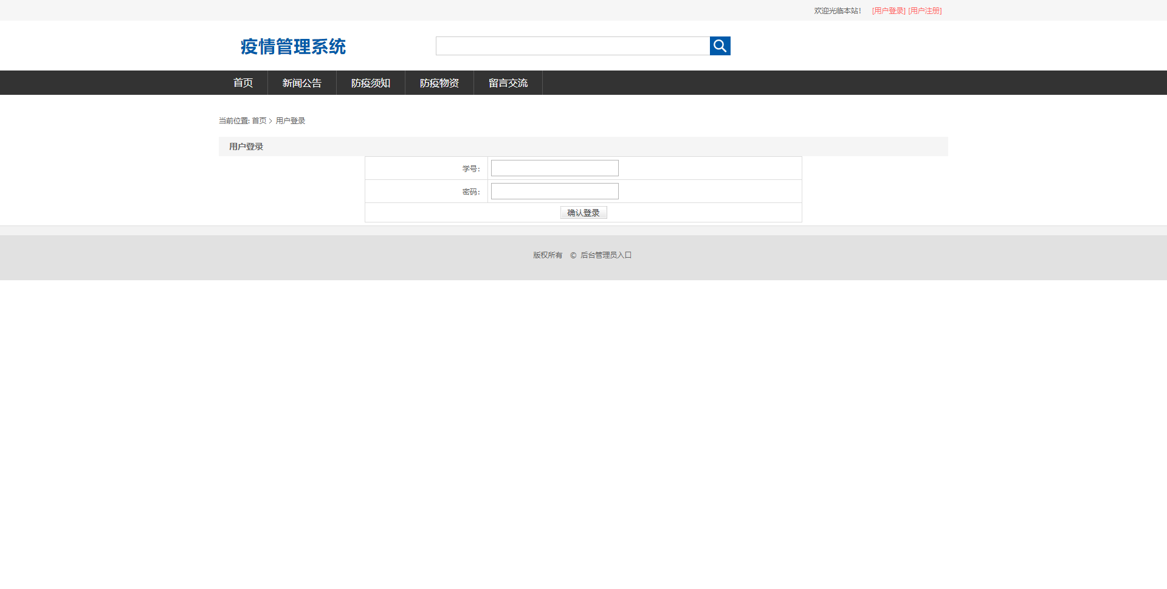Click the 疫情管理系统 site logo
The width and height of the screenshot is (1167, 589).
click(293, 46)
